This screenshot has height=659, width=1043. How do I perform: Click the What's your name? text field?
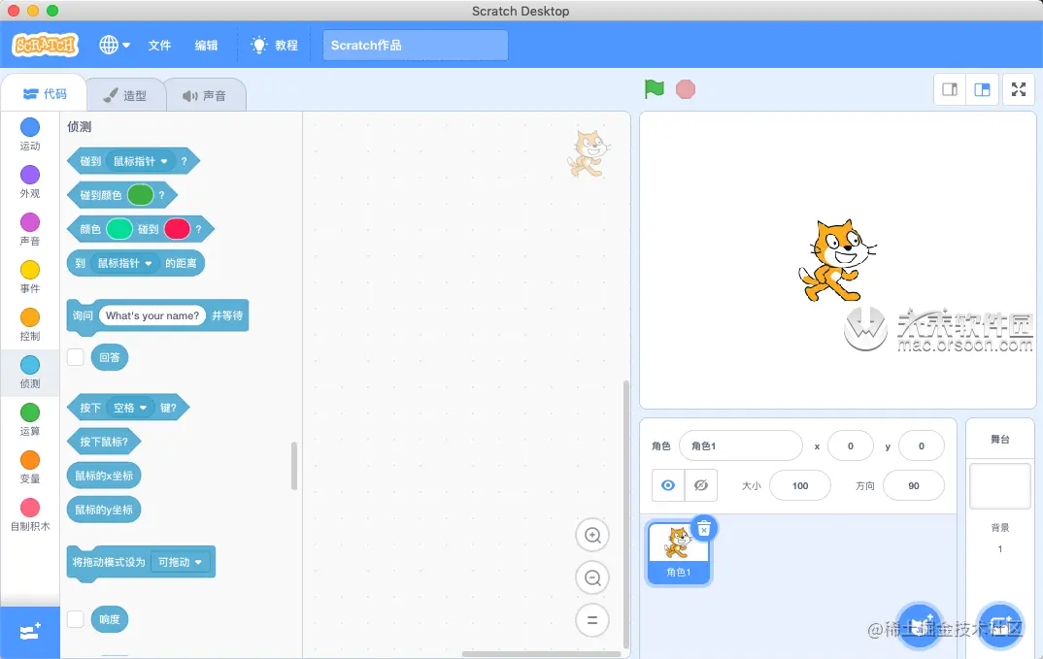(152, 315)
